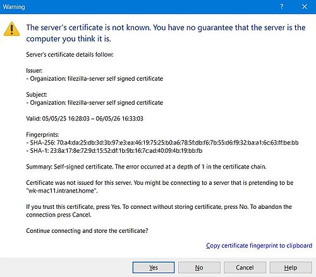Click the "If you trust this certificate" paragraph
The width and height of the screenshot is (316, 277).
[x=159, y=211]
